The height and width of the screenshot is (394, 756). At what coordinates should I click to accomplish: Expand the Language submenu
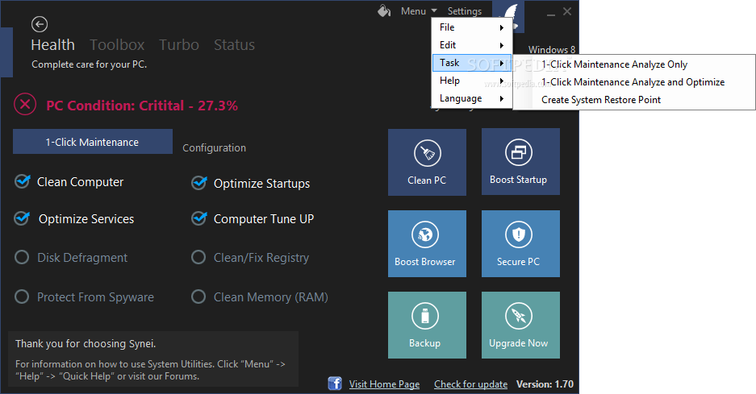[471, 99]
